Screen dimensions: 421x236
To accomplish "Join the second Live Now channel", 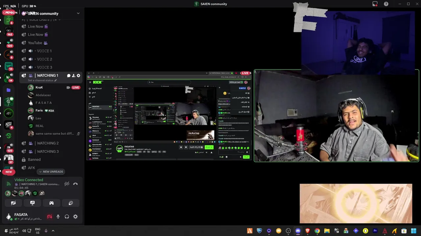I will point(50,34).
